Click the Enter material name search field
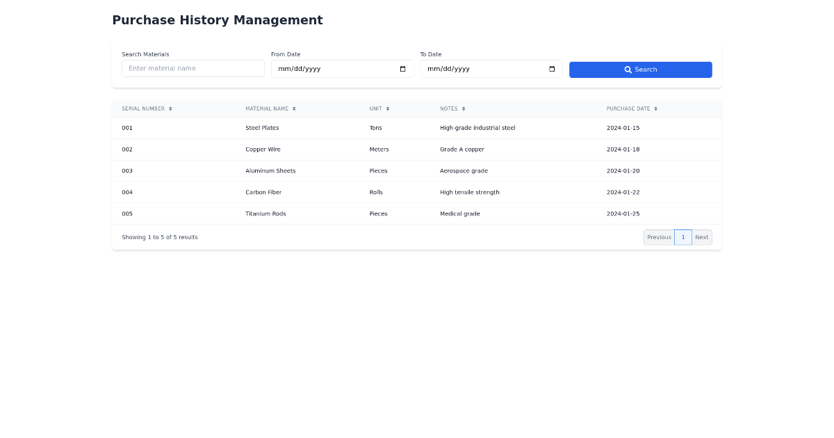 tap(193, 68)
